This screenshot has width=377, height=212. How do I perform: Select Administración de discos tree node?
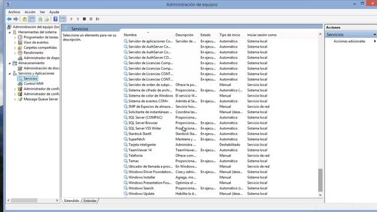coord(41,68)
